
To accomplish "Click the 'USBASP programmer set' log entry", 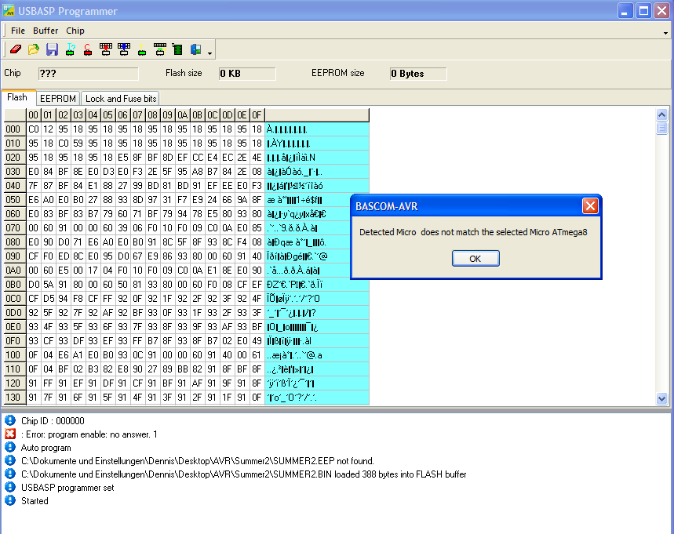I will [67, 488].
